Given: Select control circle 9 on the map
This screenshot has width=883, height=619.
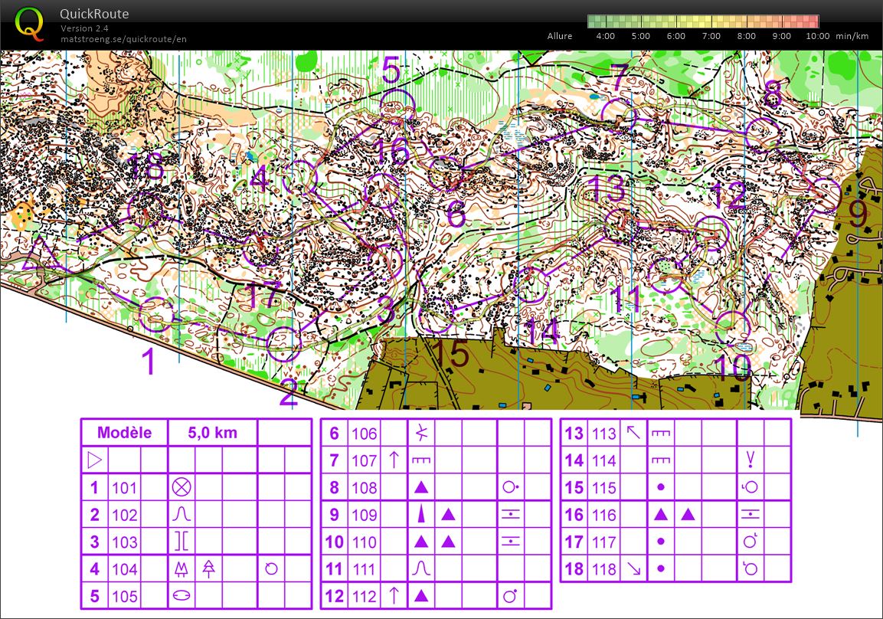Looking at the screenshot, I should pos(825,194).
